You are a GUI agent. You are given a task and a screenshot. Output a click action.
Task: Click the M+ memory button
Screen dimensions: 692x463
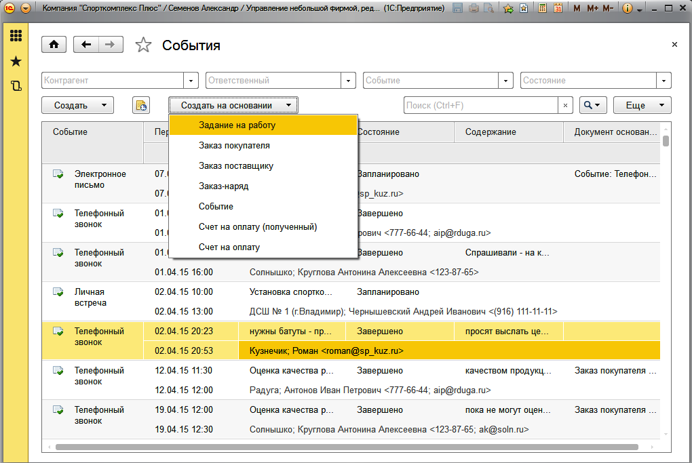click(592, 9)
